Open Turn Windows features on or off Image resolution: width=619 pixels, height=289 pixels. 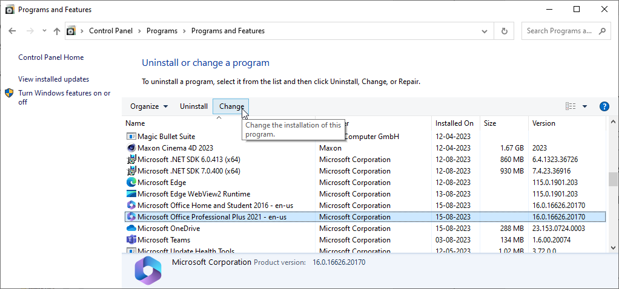(64, 98)
